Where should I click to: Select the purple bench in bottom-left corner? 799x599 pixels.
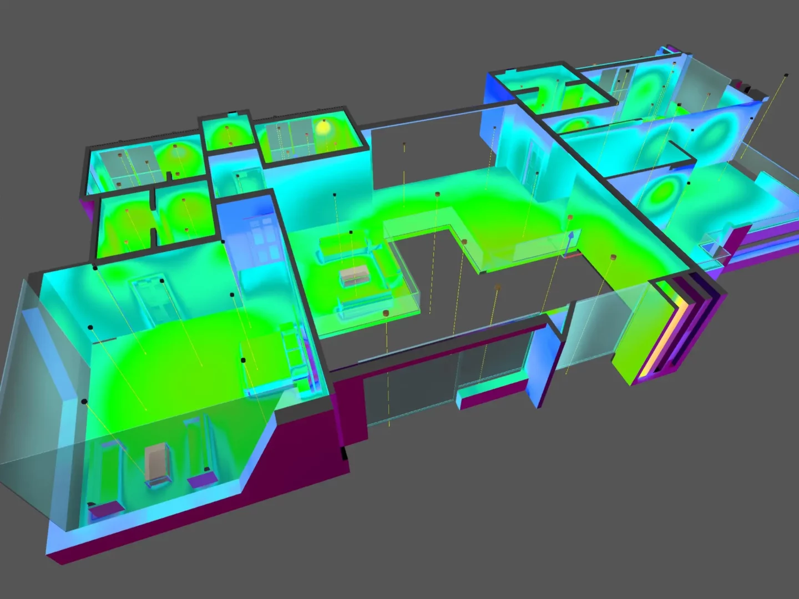(105, 507)
